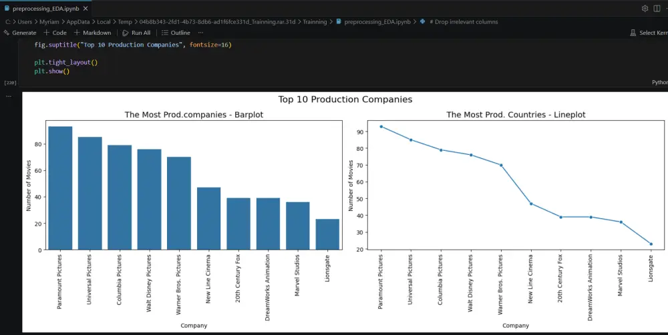
Task: Click the '80' y-axis tick on barplot
Action: (38, 144)
